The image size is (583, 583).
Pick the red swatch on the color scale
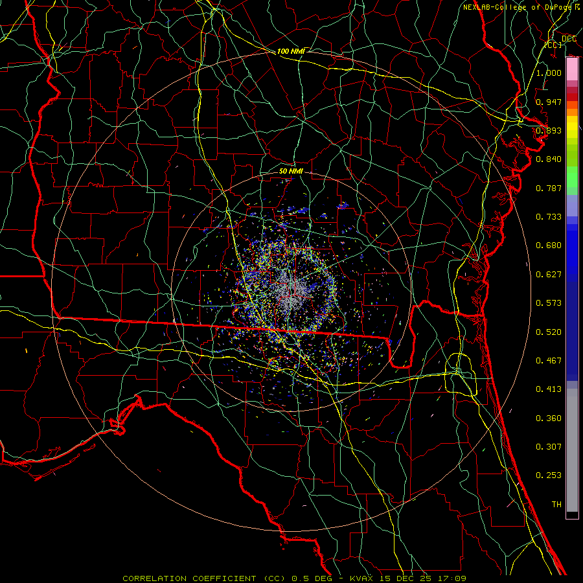click(x=572, y=97)
